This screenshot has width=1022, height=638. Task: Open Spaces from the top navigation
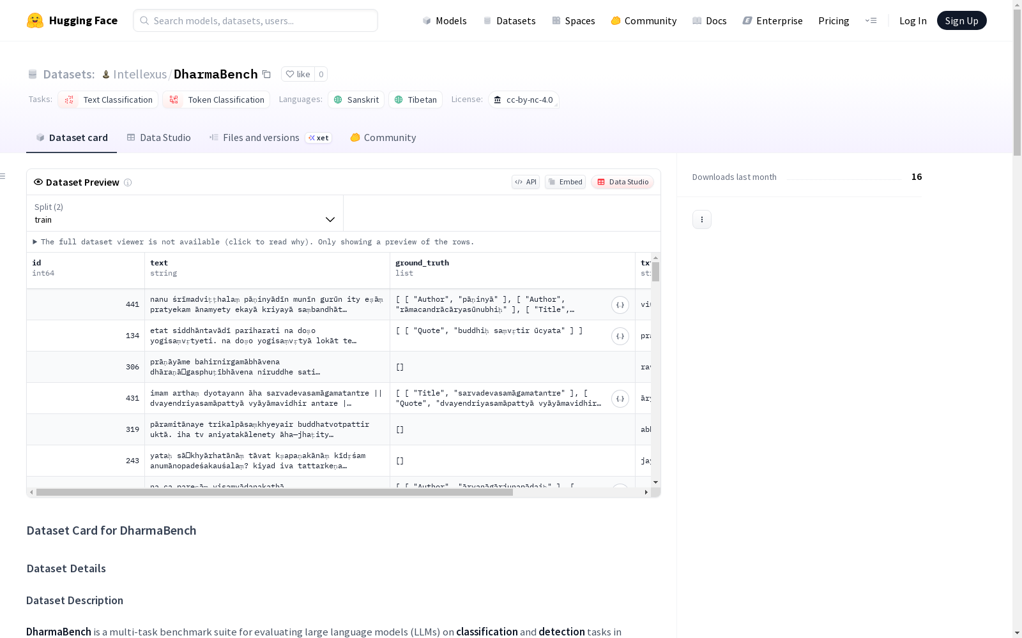pos(573,20)
